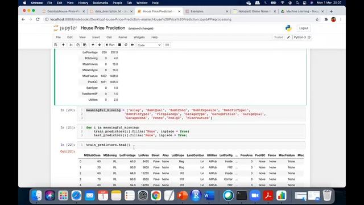Switch to the Examples tab
Image resolution: width=364 pixels, height=205 pixels.
(206, 11)
